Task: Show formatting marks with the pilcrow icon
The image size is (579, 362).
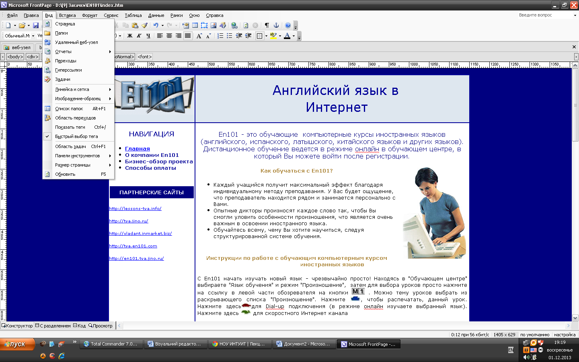Action: (267, 25)
